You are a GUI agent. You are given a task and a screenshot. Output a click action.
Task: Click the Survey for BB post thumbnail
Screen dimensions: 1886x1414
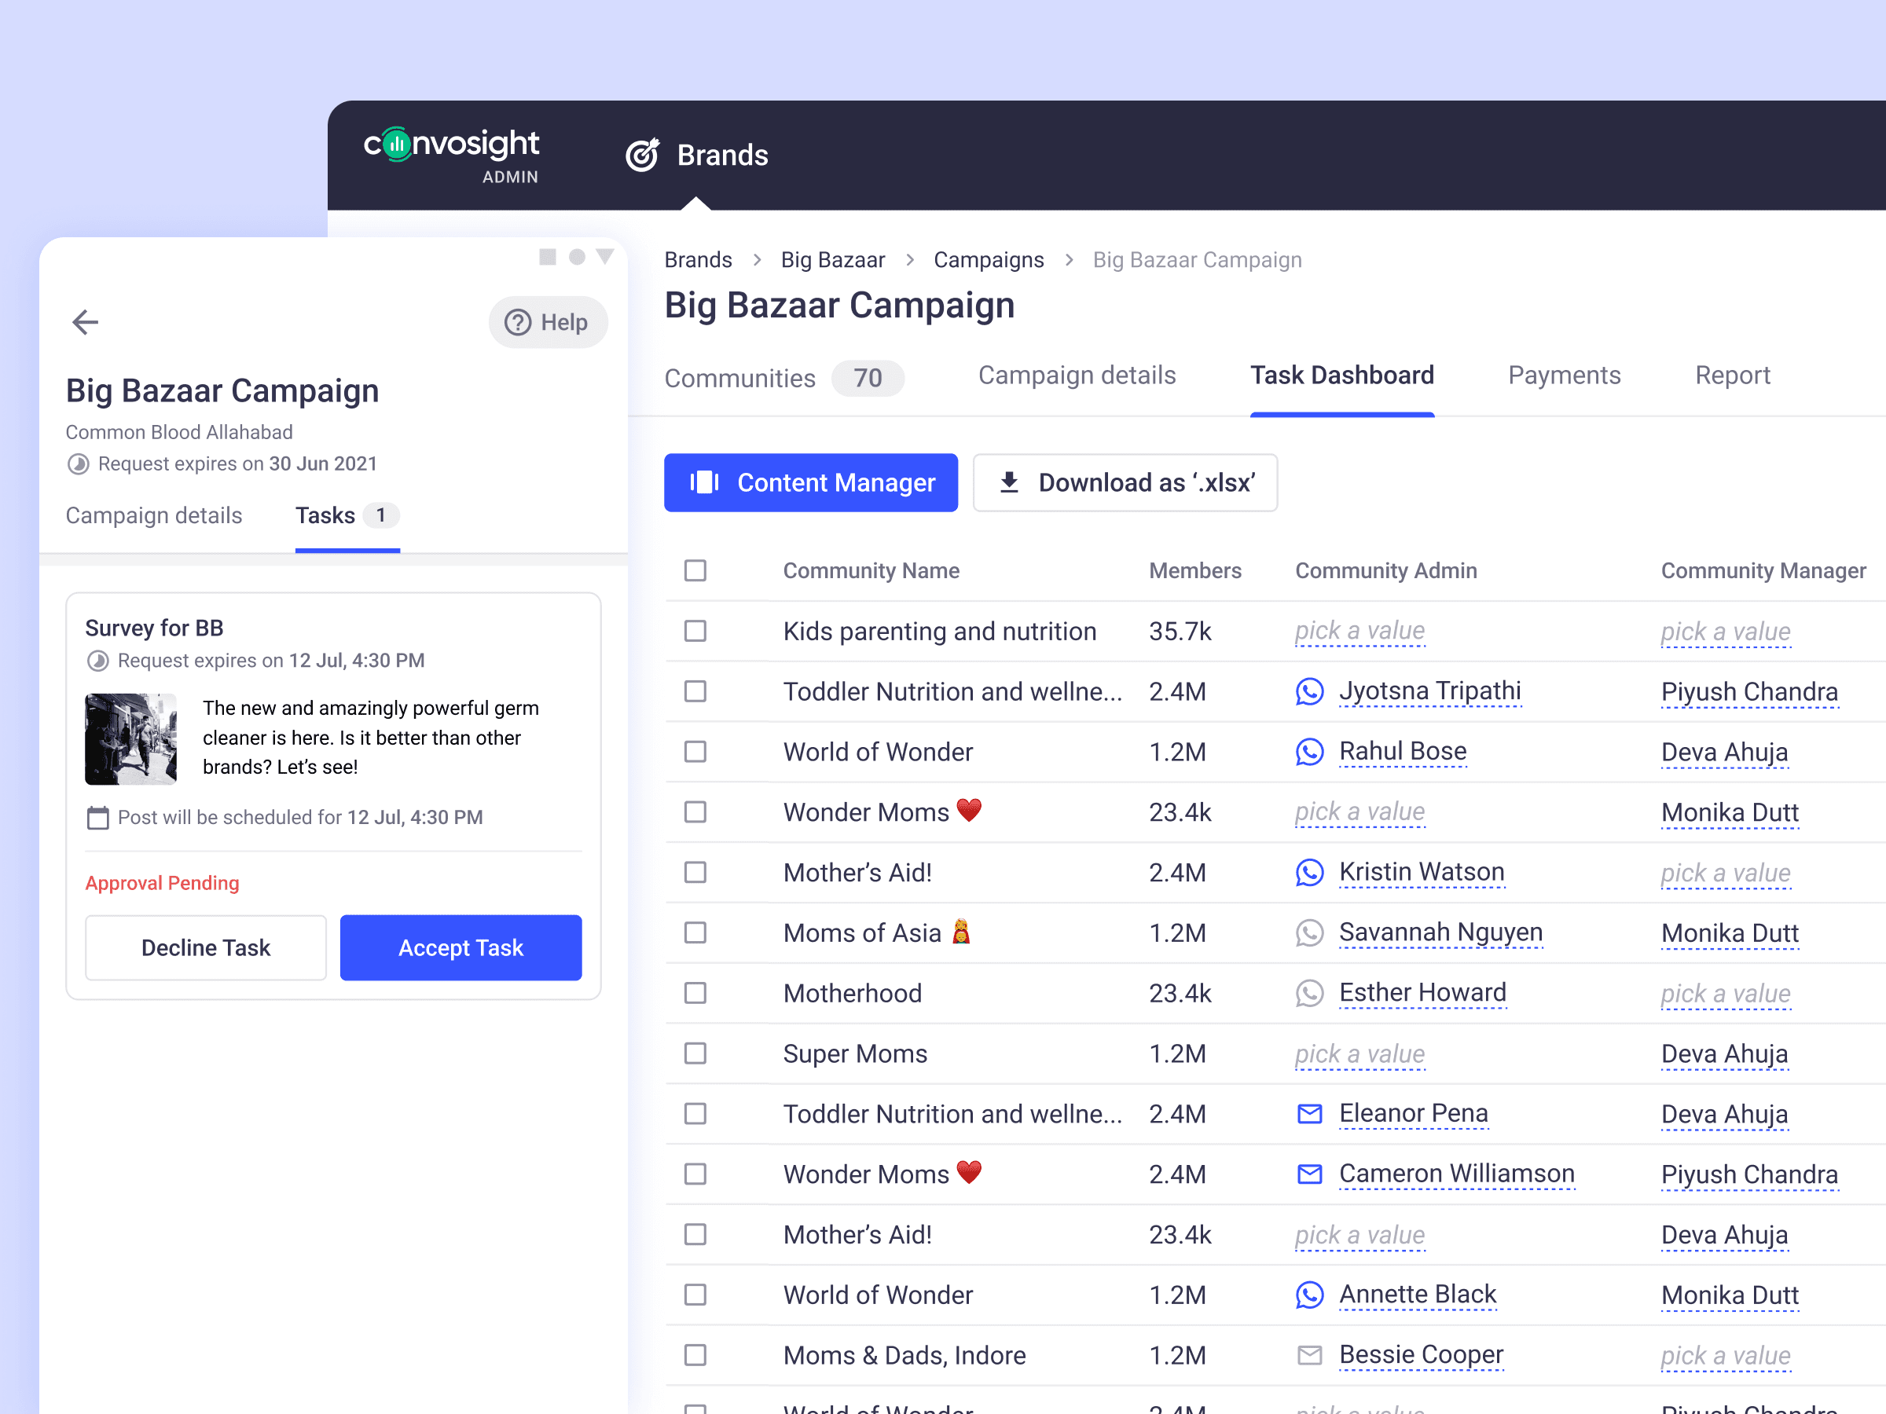tap(130, 739)
